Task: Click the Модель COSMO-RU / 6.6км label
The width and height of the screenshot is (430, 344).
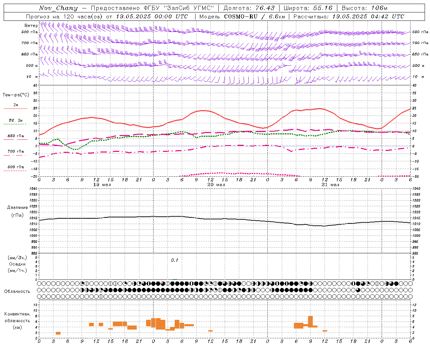Action: click(242, 16)
